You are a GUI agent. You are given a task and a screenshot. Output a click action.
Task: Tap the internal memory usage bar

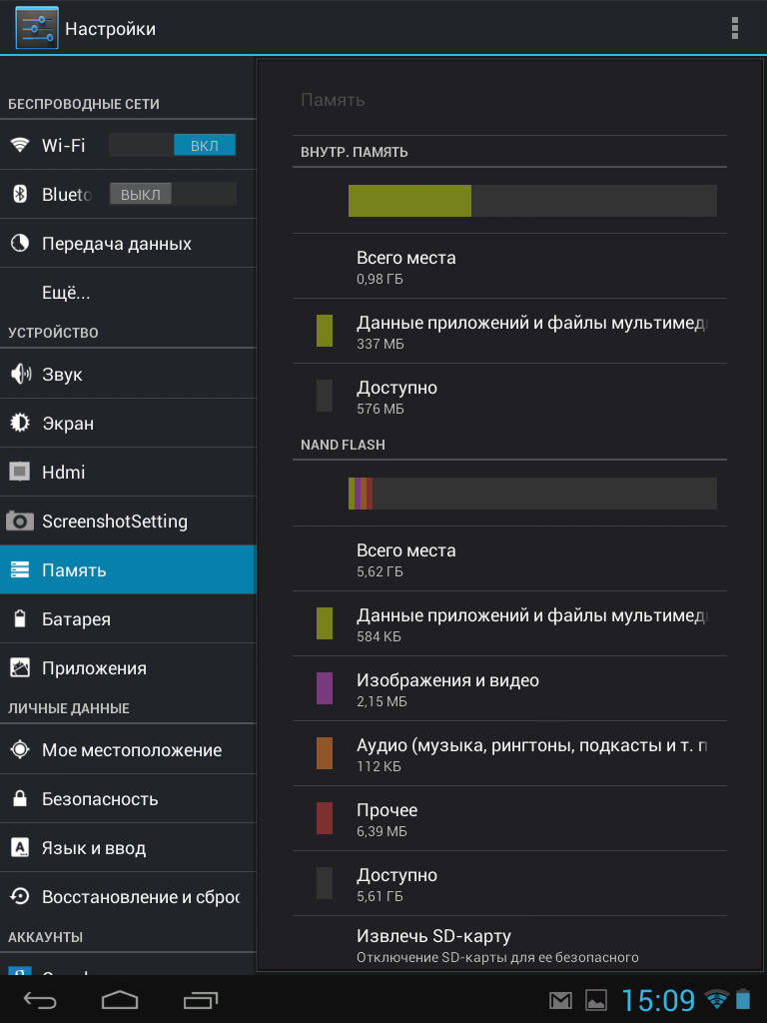coord(531,201)
